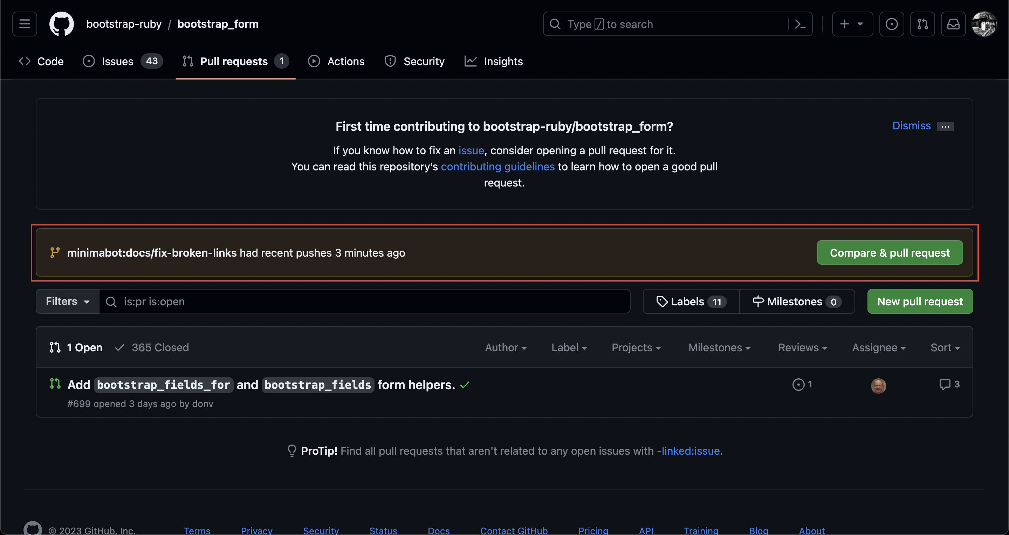This screenshot has height=535, width=1009.
Task: Click Compare & pull request button
Action: (890, 253)
